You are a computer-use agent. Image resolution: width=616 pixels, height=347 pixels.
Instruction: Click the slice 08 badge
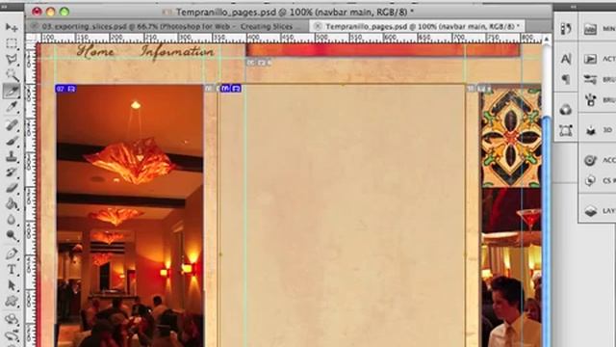(x=231, y=89)
